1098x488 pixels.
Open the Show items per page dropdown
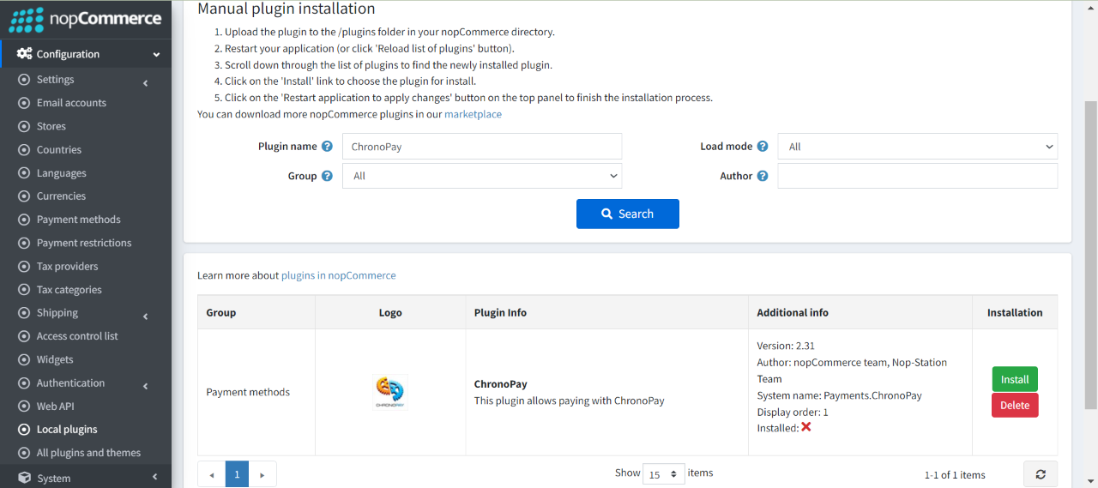click(664, 473)
